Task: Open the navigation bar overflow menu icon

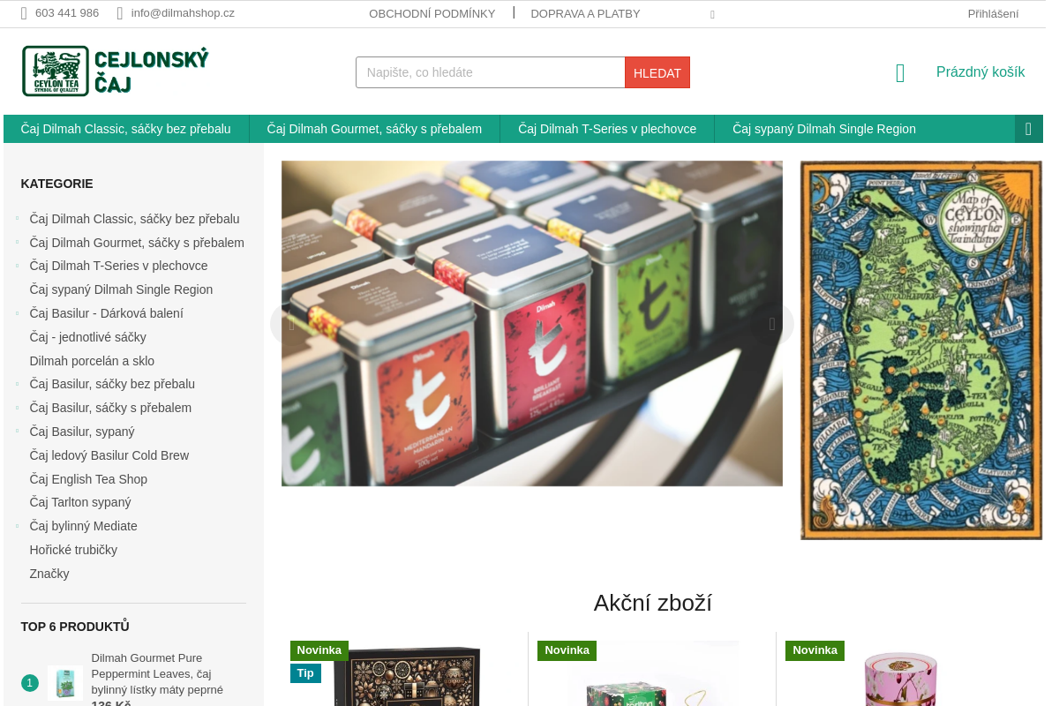Action: point(1028,129)
